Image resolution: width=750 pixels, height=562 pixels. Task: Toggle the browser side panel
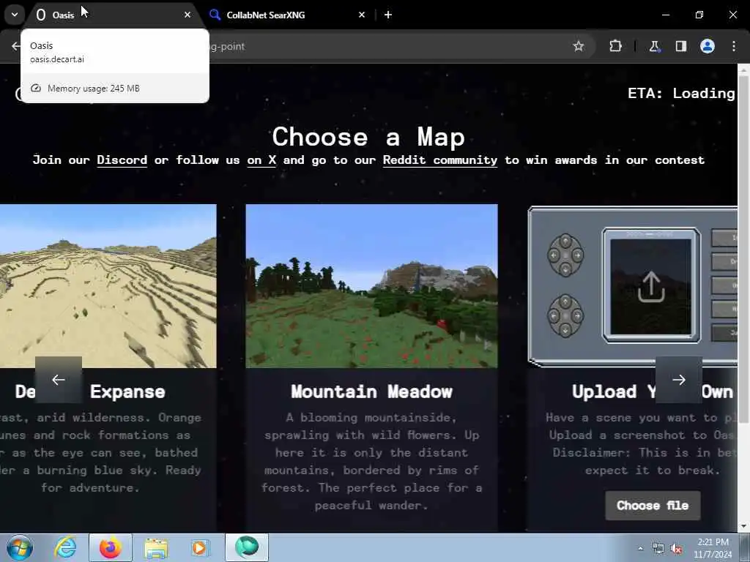tap(680, 46)
